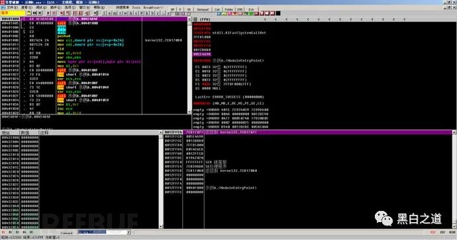Viewport: 457px width, 240px height.
Task: Open the 查看(V) menu
Action: point(26,7)
